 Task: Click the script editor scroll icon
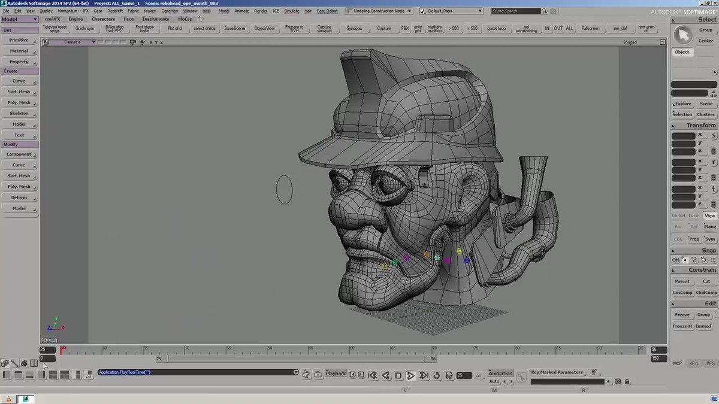click(x=306, y=374)
